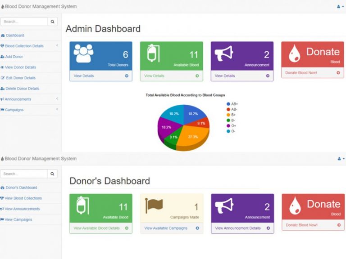Open Add Donor from the sidebar
Viewport: 346px width, 259px height.
pos(14,57)
